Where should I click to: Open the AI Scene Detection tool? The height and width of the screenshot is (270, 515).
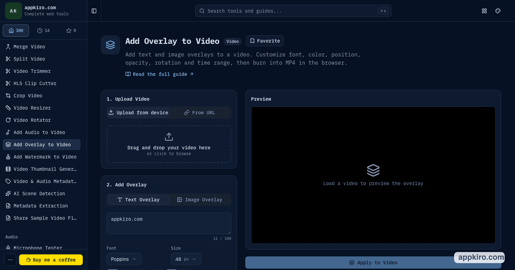click(x=41, y=194)
